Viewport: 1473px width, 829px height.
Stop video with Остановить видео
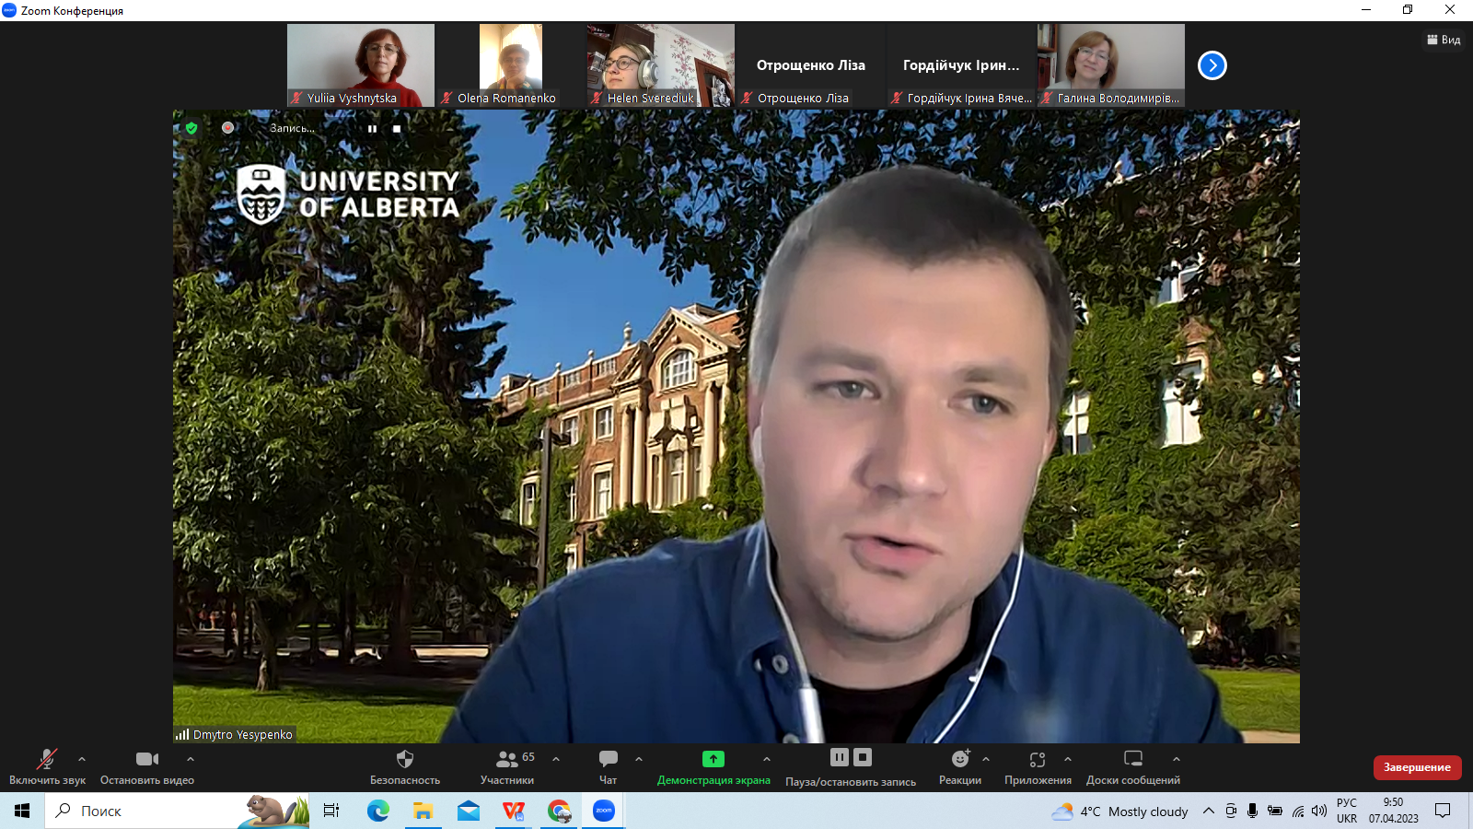[147, 759]
